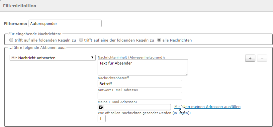Click the 'Nachrichteninhalt (Abwesenheitsgrund)' label
The image size is (273, 127).
pos(132,57)
